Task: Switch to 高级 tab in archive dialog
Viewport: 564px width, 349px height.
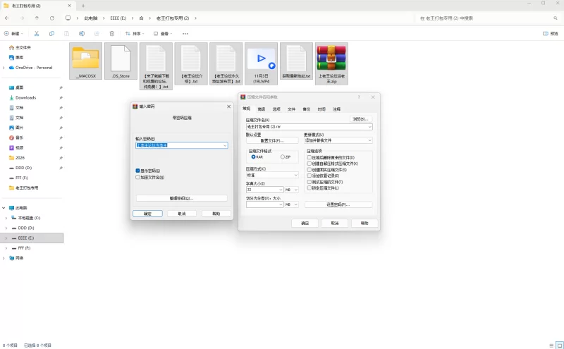Action: pyautogui.click(x=262, y=109)
